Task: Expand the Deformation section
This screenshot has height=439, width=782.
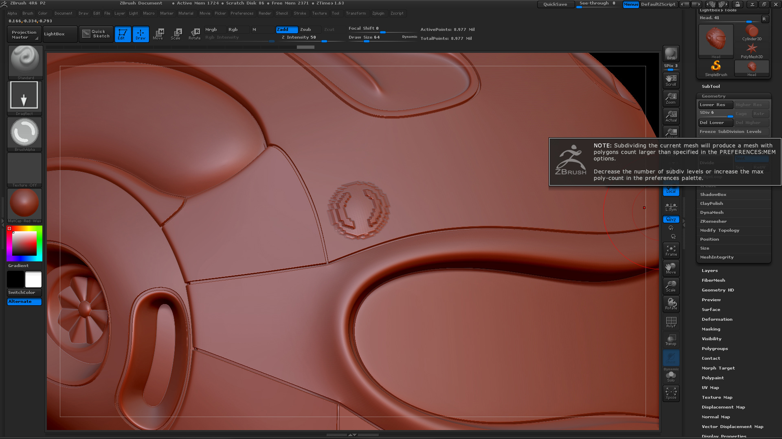Action: coord(717,319)
